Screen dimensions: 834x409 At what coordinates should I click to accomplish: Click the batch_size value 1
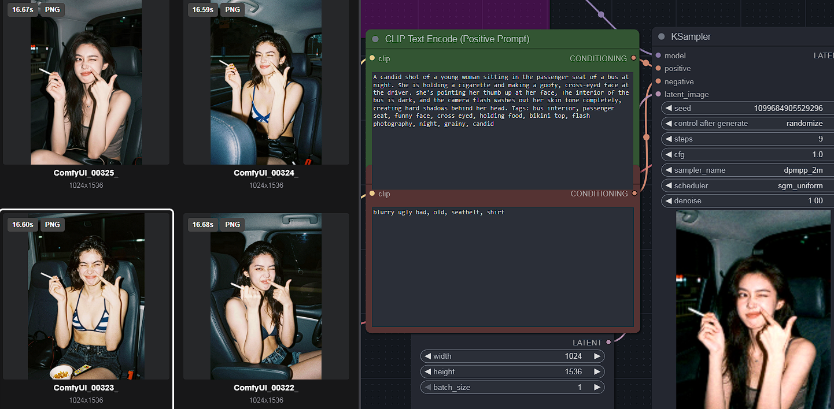point(580,387)
